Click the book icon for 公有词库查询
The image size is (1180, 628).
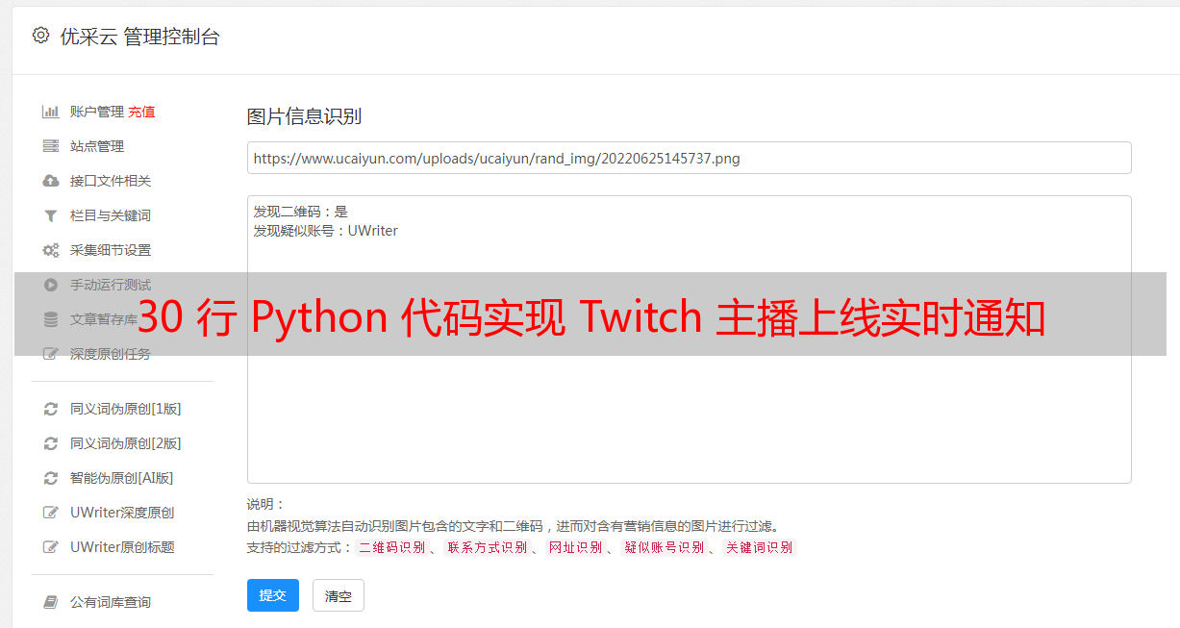tap(51, 602)
